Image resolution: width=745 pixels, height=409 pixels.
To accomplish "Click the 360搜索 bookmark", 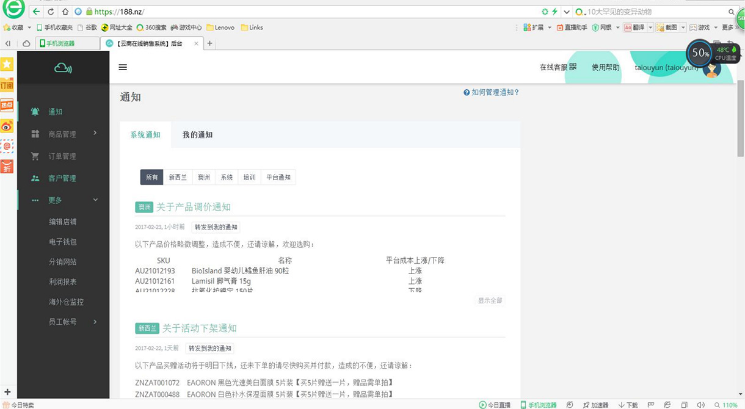I will coord(151,27).
